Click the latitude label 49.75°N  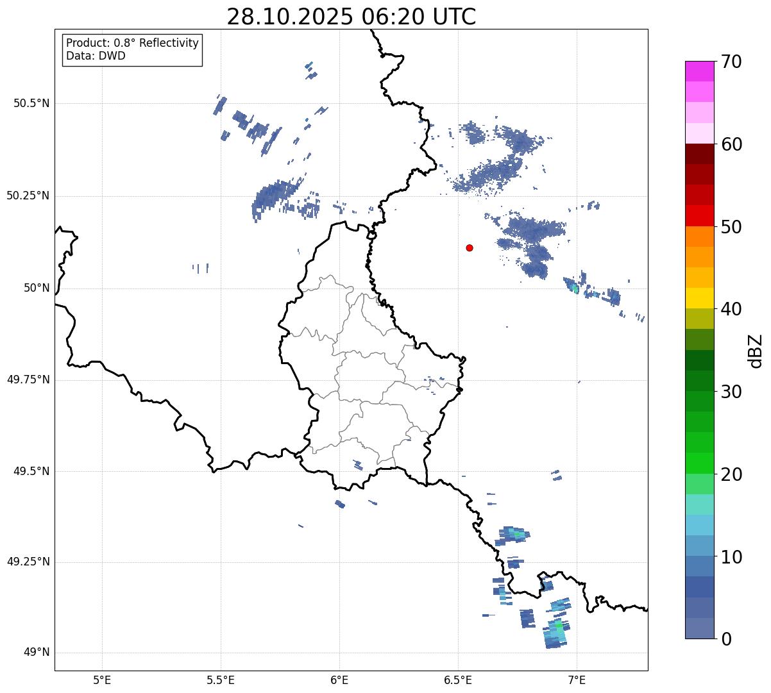28,380
